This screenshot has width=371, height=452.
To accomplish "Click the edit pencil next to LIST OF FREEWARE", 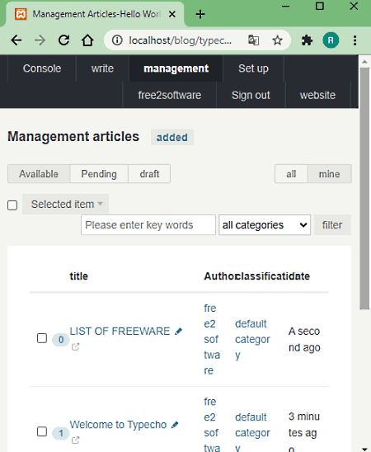I will pos(178,332).
